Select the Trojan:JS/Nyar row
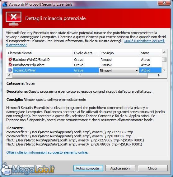173x177 pixels. (x=84, y=70)
